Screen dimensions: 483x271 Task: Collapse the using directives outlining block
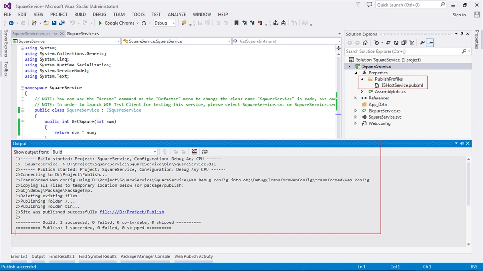click(x=22, y=49)
